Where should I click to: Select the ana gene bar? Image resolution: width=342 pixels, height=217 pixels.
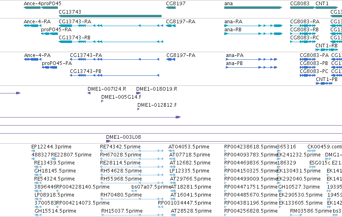[253, 8]
